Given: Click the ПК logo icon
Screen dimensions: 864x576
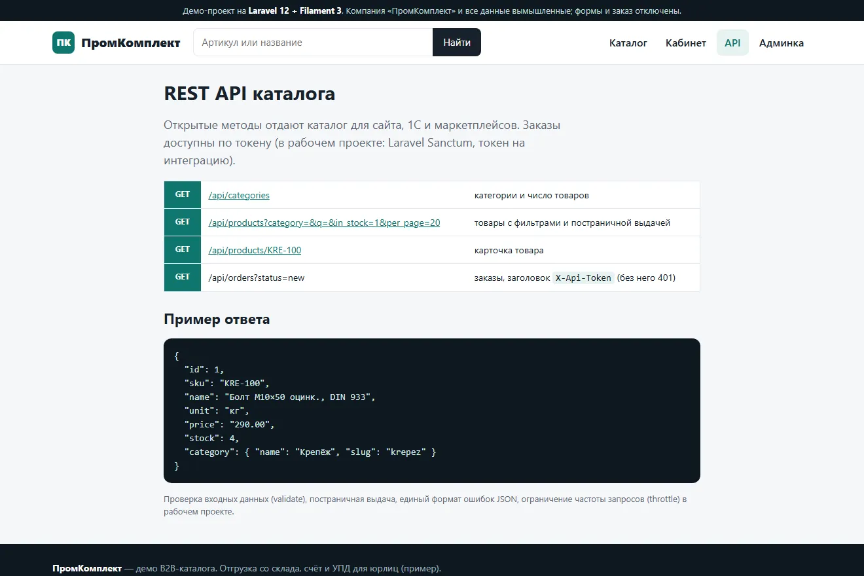Looking at the screenshot, I should (x=63, y=43).
